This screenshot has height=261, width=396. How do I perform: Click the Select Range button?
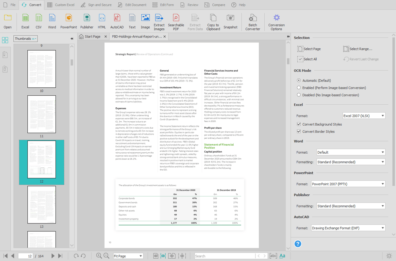tap(357, 49)
